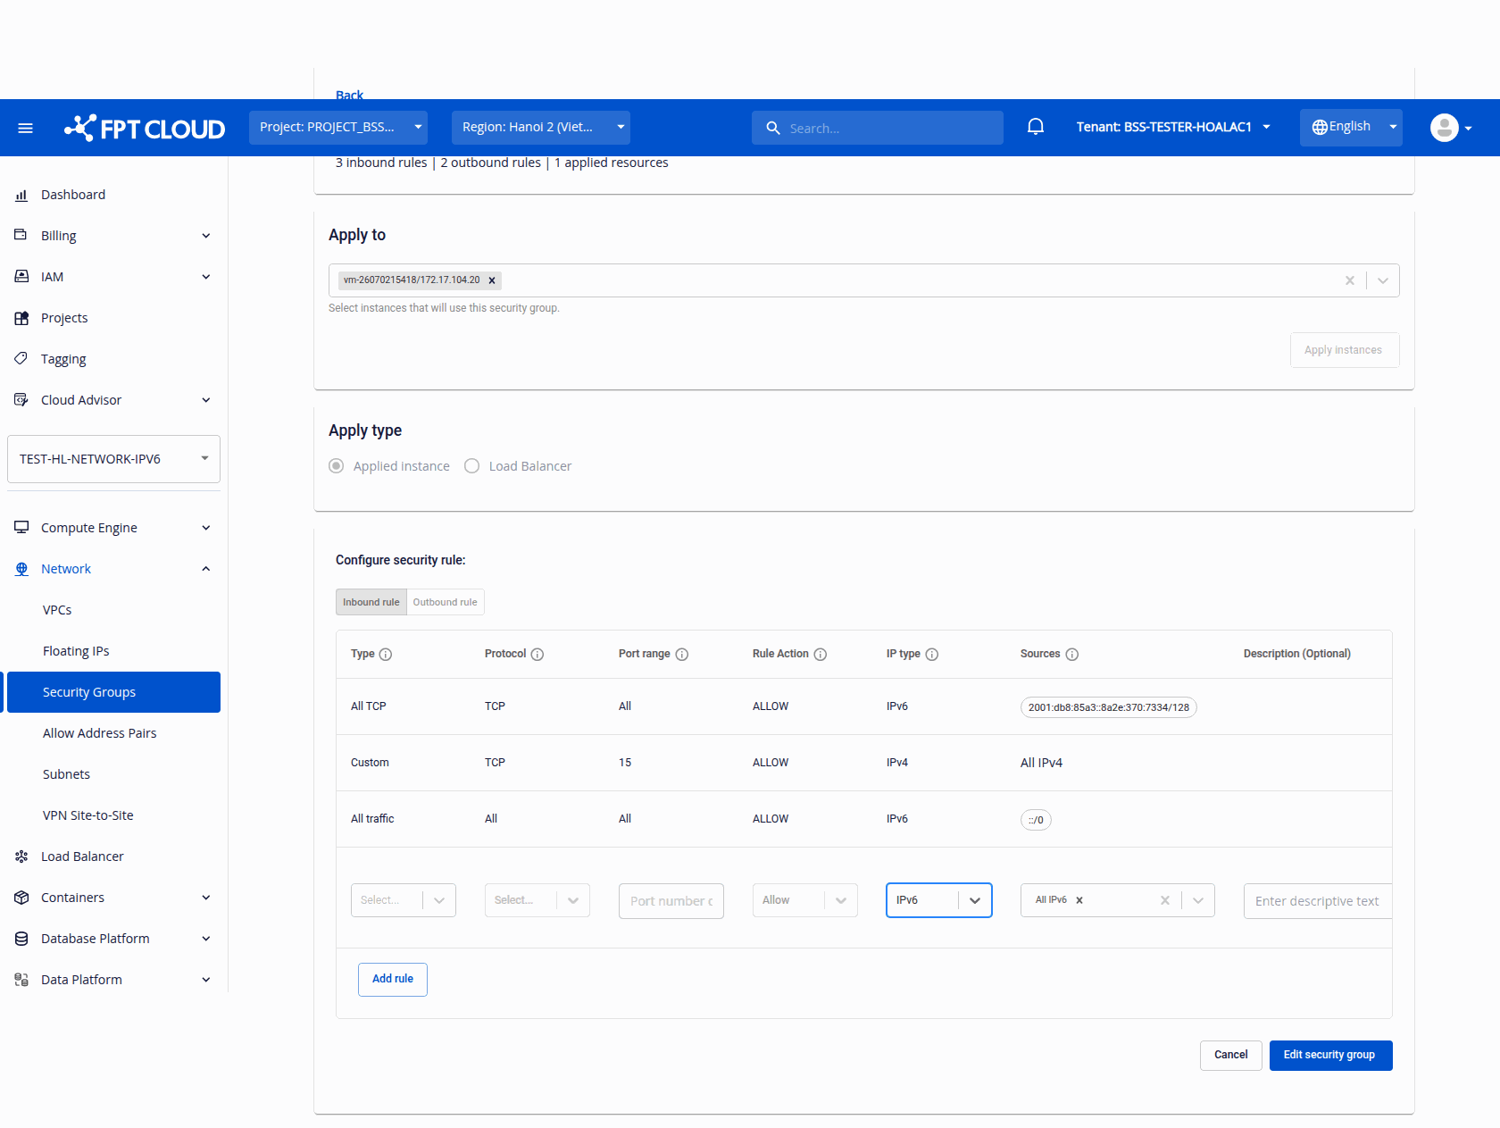This screenshot has width=1500, height=1128.
Task: Click the Port range info icon
Action: [x=682, y=655]
